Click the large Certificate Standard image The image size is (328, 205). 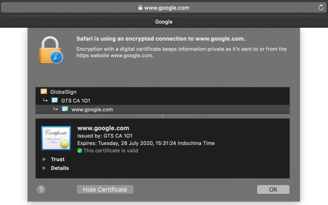click(x=56, y=138)
